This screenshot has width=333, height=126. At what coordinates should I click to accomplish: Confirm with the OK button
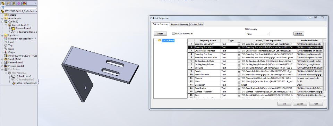(284, 104)
